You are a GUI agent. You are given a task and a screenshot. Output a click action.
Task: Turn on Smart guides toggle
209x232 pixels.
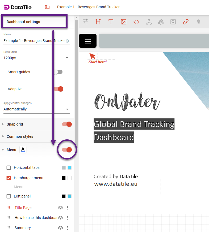pos(58,72)
